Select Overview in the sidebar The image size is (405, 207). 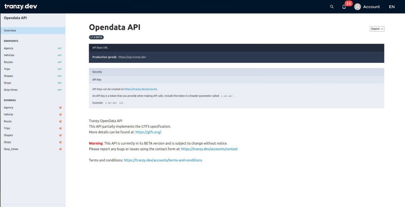point(10,30)
